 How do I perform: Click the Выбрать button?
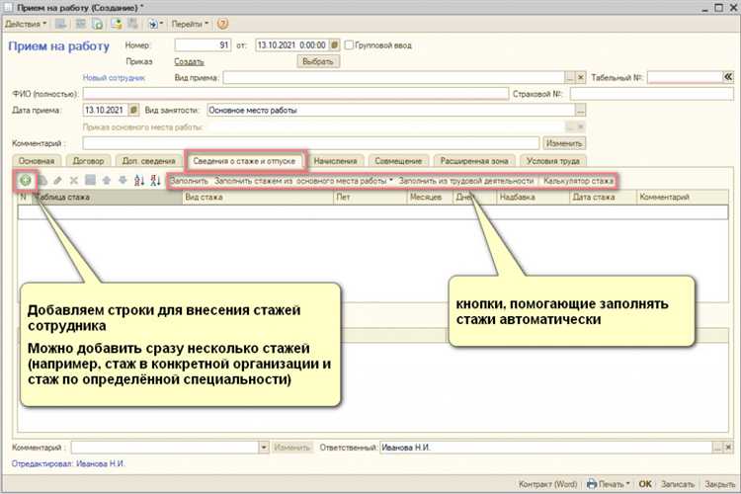pos(318,61)
